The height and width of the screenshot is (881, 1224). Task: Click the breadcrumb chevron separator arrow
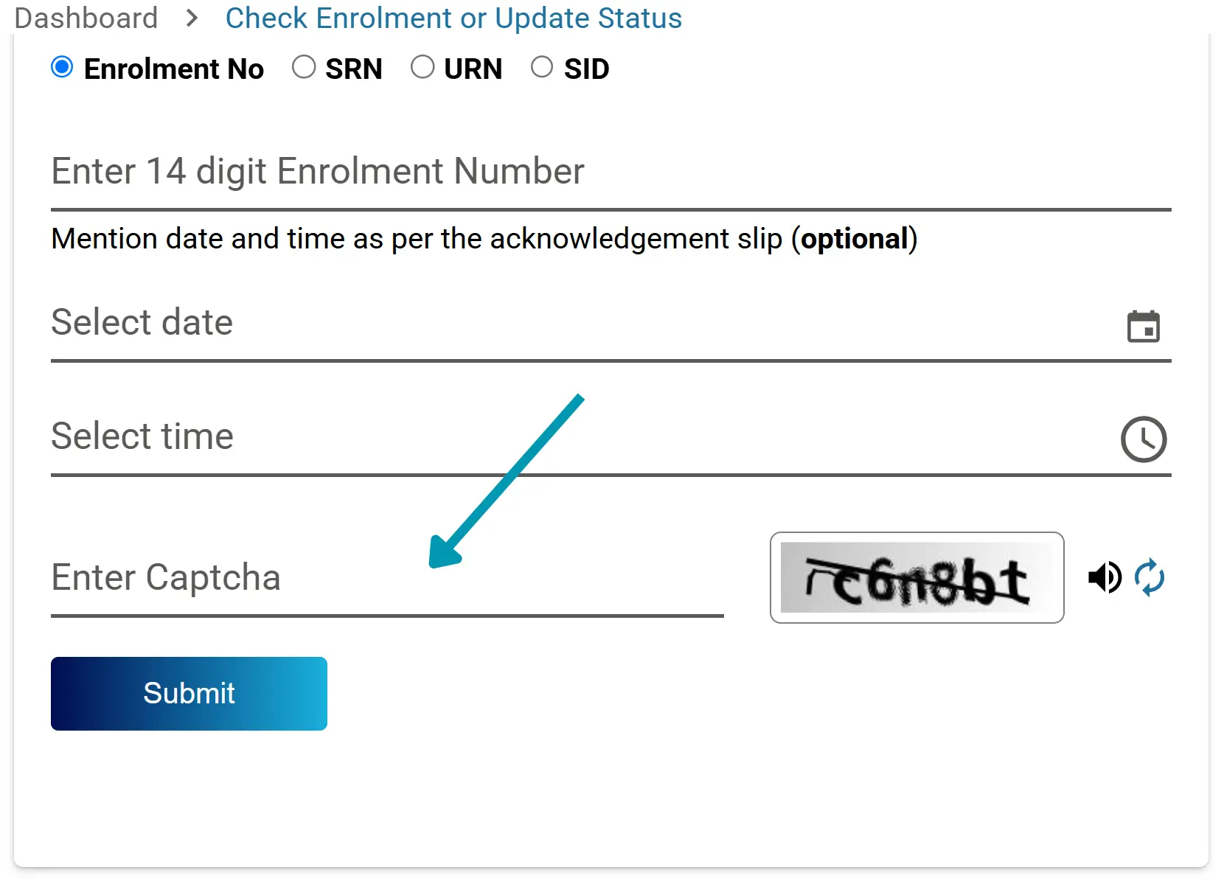192,18
